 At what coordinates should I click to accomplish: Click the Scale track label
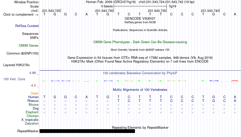click(x=34, y=6)
